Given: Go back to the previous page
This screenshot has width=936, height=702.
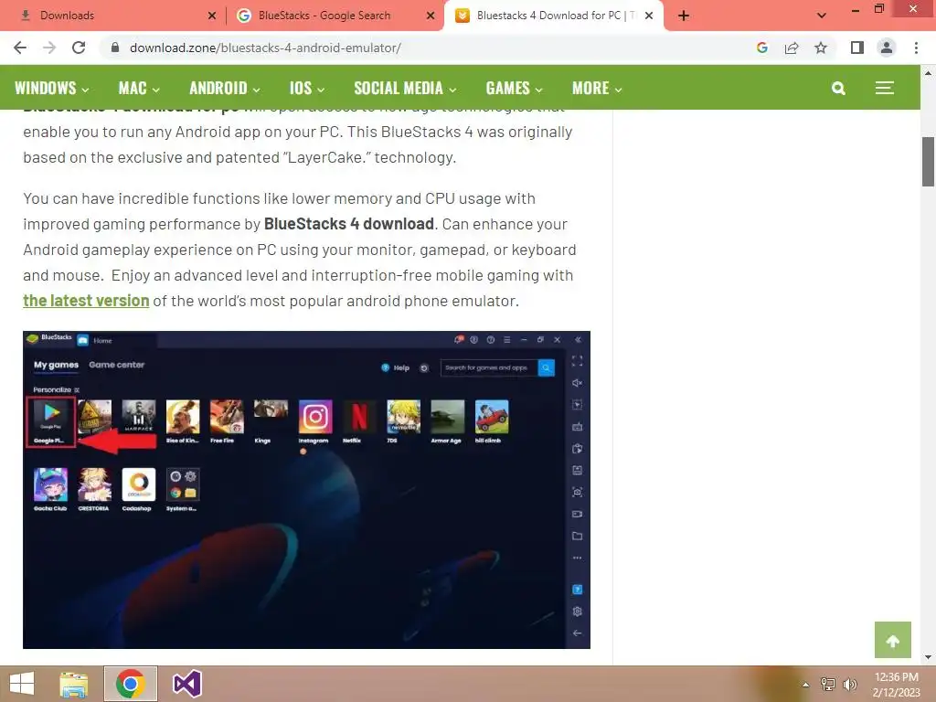Looking at the screenshot, I should coord(20,48).
